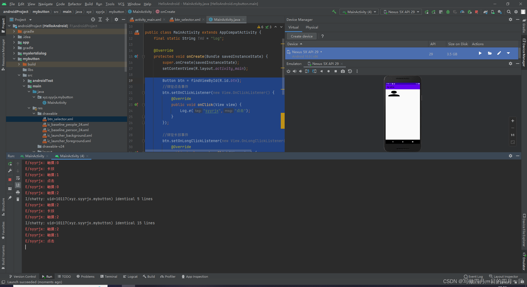Expand the app module in Project tree
Viewport: 527px width, 287px height.
coord(14,42)
